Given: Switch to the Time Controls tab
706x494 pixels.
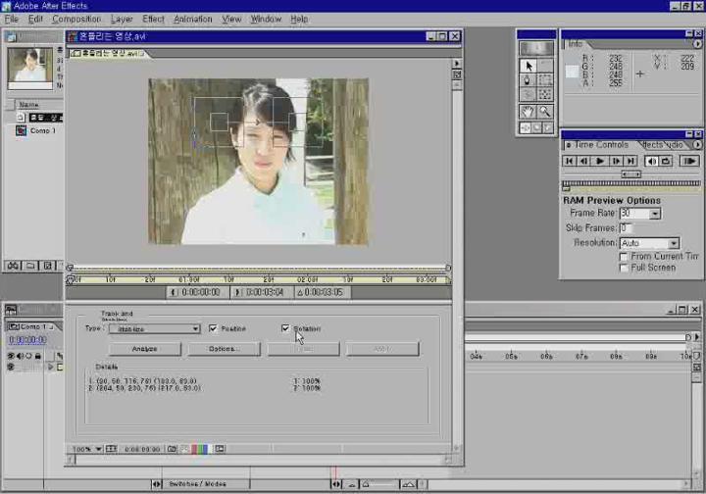Looking at the screenshot, I should click(x=601, y=145).
